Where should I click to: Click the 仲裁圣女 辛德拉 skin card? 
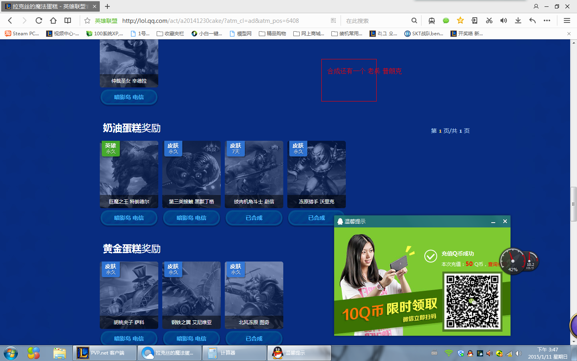pos(129,63)
